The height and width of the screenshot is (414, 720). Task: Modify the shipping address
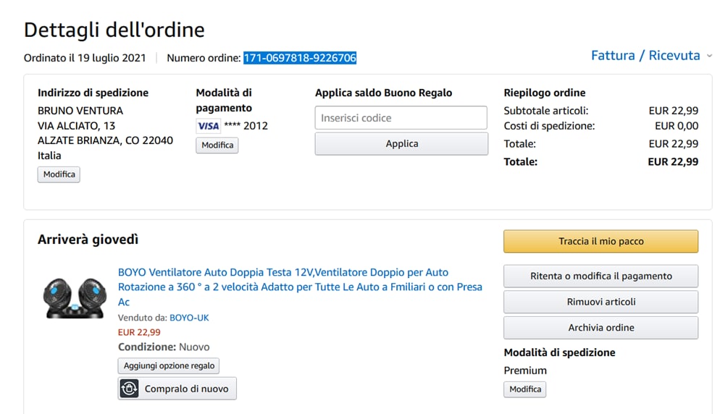coord(59,174)
